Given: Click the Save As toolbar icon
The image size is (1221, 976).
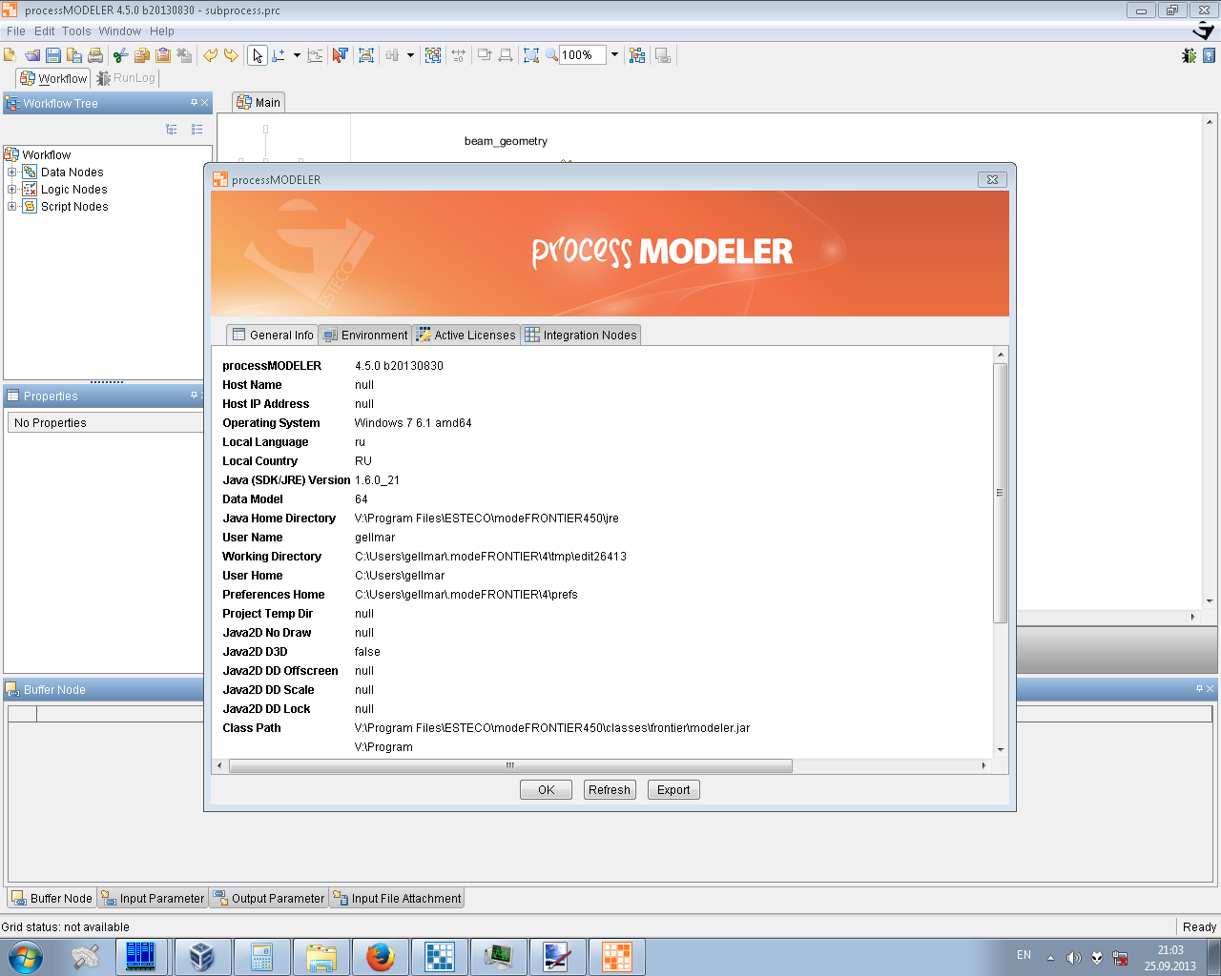Looking at the screenshot, I should pos(74,55).
